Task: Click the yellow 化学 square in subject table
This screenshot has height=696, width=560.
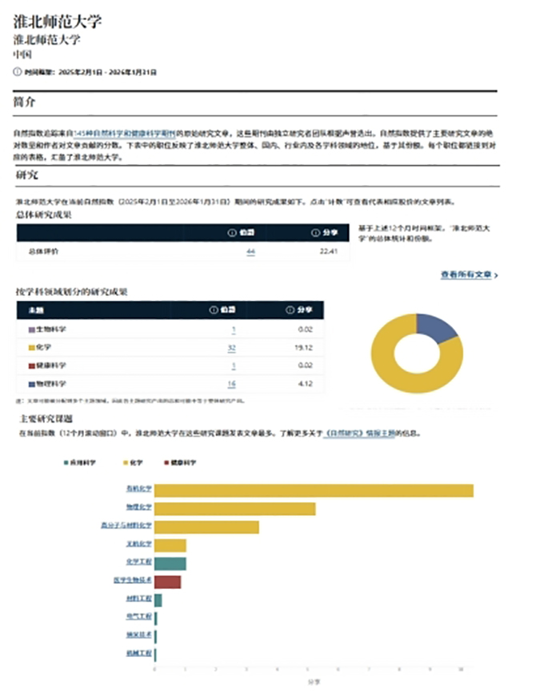Action: tap(31, 347)
